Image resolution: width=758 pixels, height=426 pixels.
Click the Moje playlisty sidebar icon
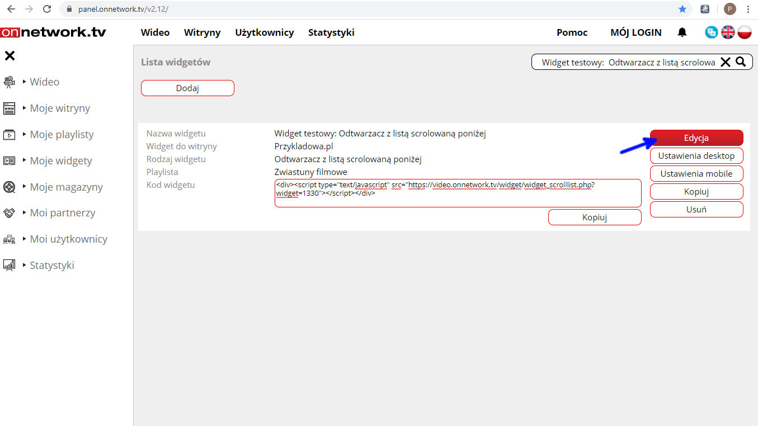coord(9,135)
